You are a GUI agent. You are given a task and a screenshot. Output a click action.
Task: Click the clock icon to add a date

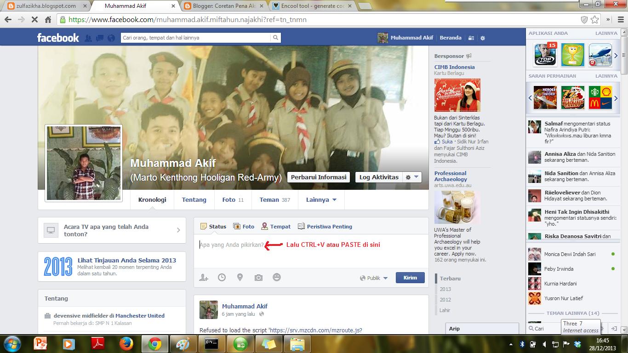[222, 277]
